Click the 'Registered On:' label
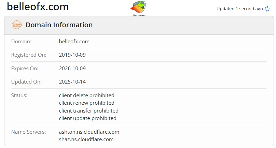 [29, 55]
